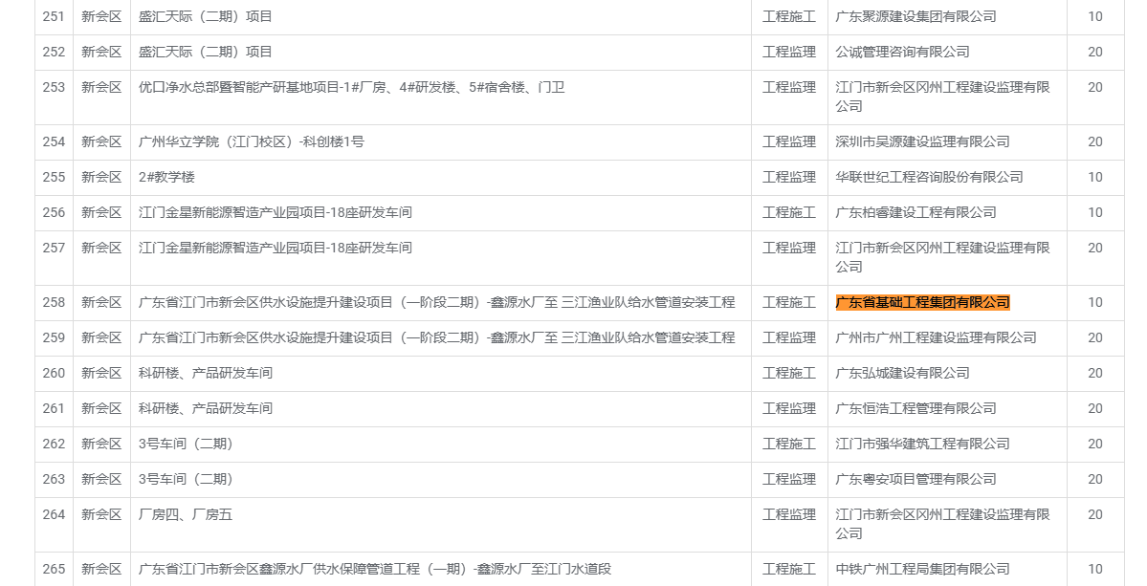Click 3号车间（二期） in row 263
Screen dimensions: 1147x586
click(x=186, y=479)
